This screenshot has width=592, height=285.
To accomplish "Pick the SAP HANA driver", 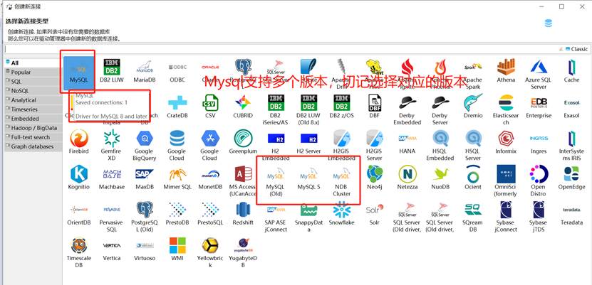I will (407, 142).
